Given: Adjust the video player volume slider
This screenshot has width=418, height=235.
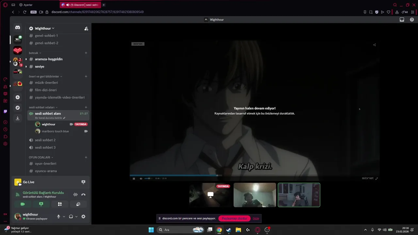Looking at the screenshot, I should pyautogui.click(x=149, y=179).
